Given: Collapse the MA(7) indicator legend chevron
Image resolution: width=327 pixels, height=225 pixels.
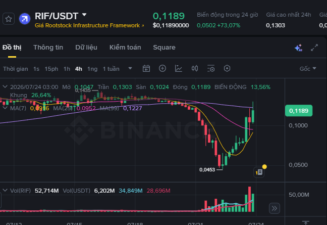Looking at the screenshot, I should (5, 108).
